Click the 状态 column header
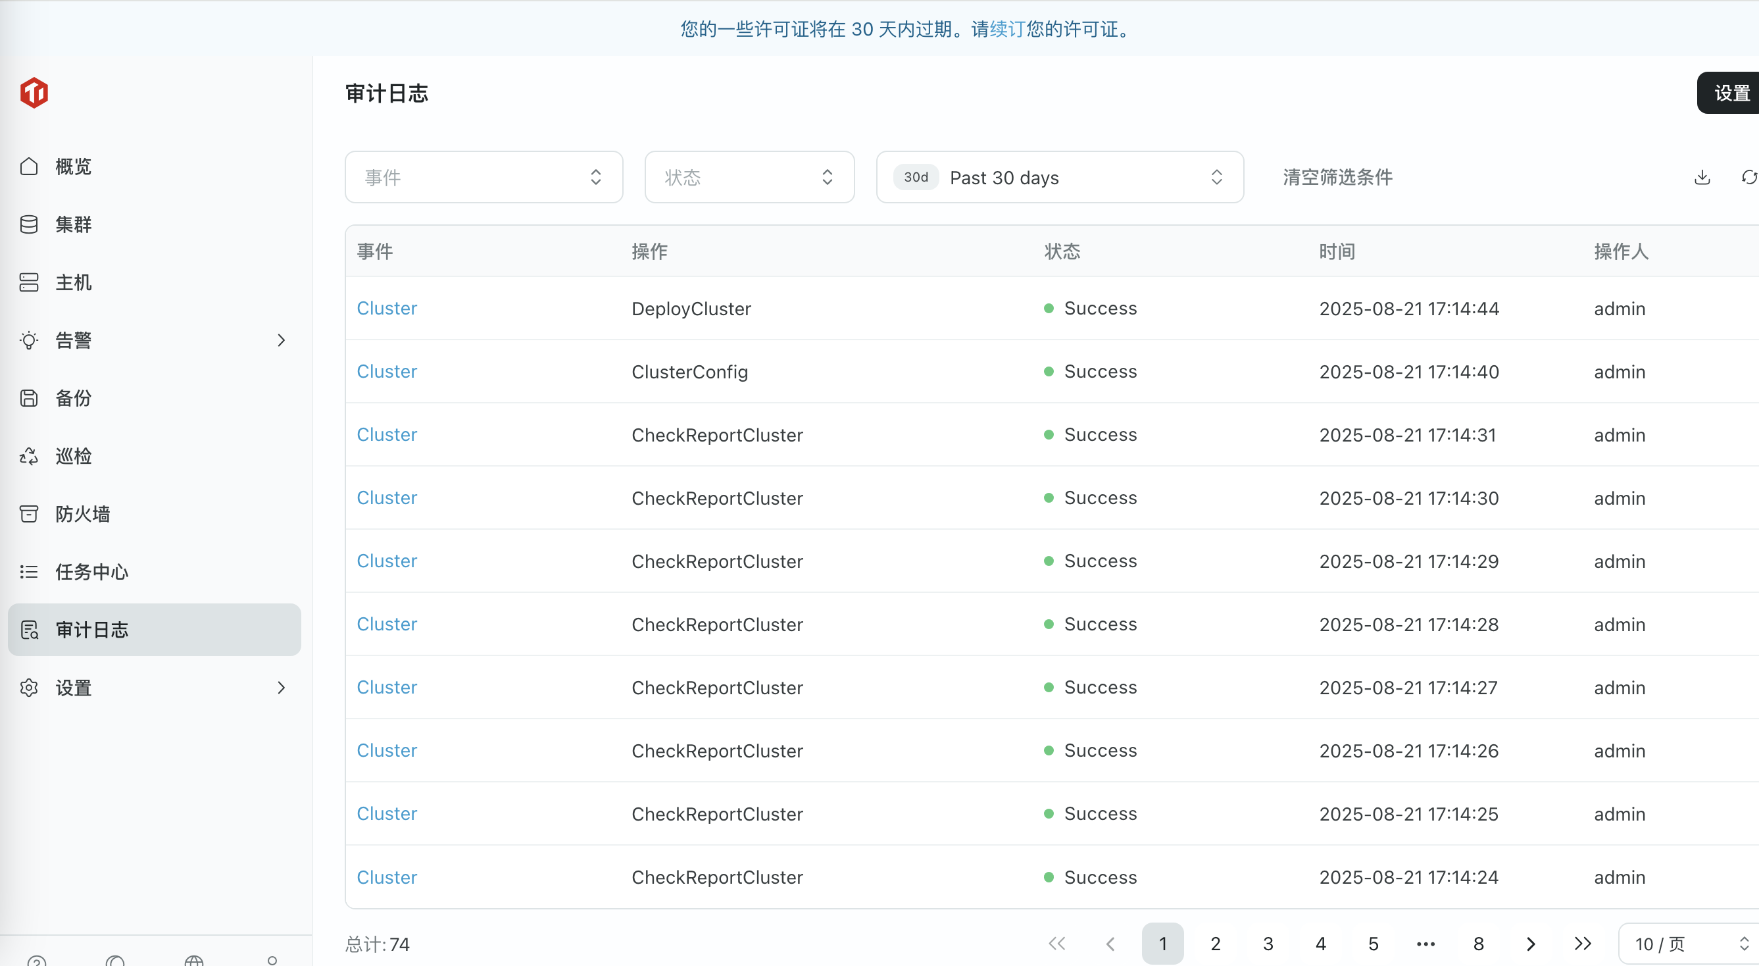This screenshot has height=966, width=1759. [x=1062, y=251]
